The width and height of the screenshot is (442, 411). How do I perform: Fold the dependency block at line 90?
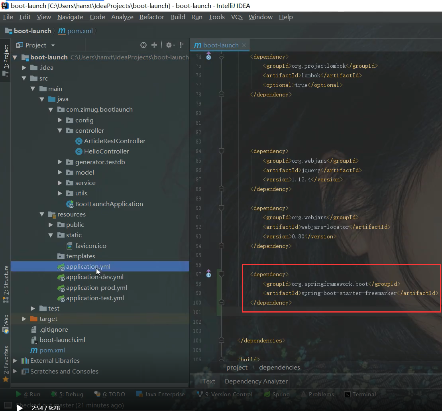click(x=222, y=208)
